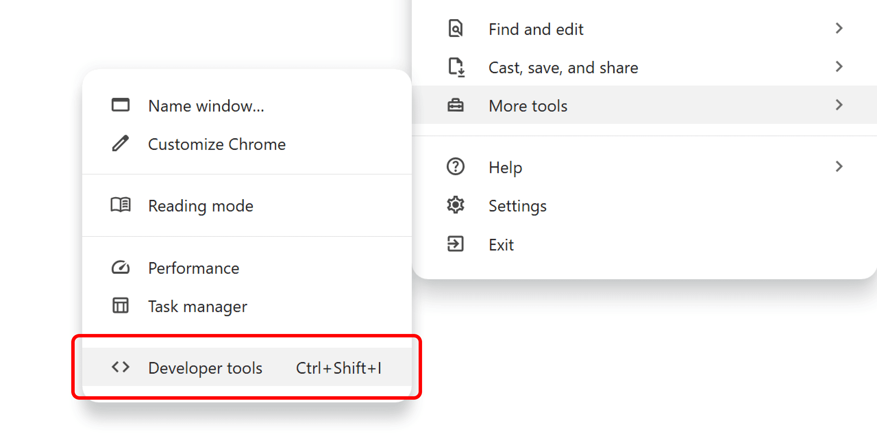Expand the Cast, save, and share arrow

(x=839, y=67)
